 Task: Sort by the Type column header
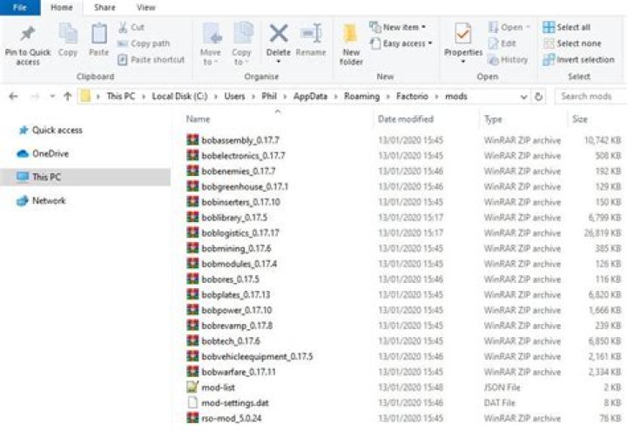(493, 119)
